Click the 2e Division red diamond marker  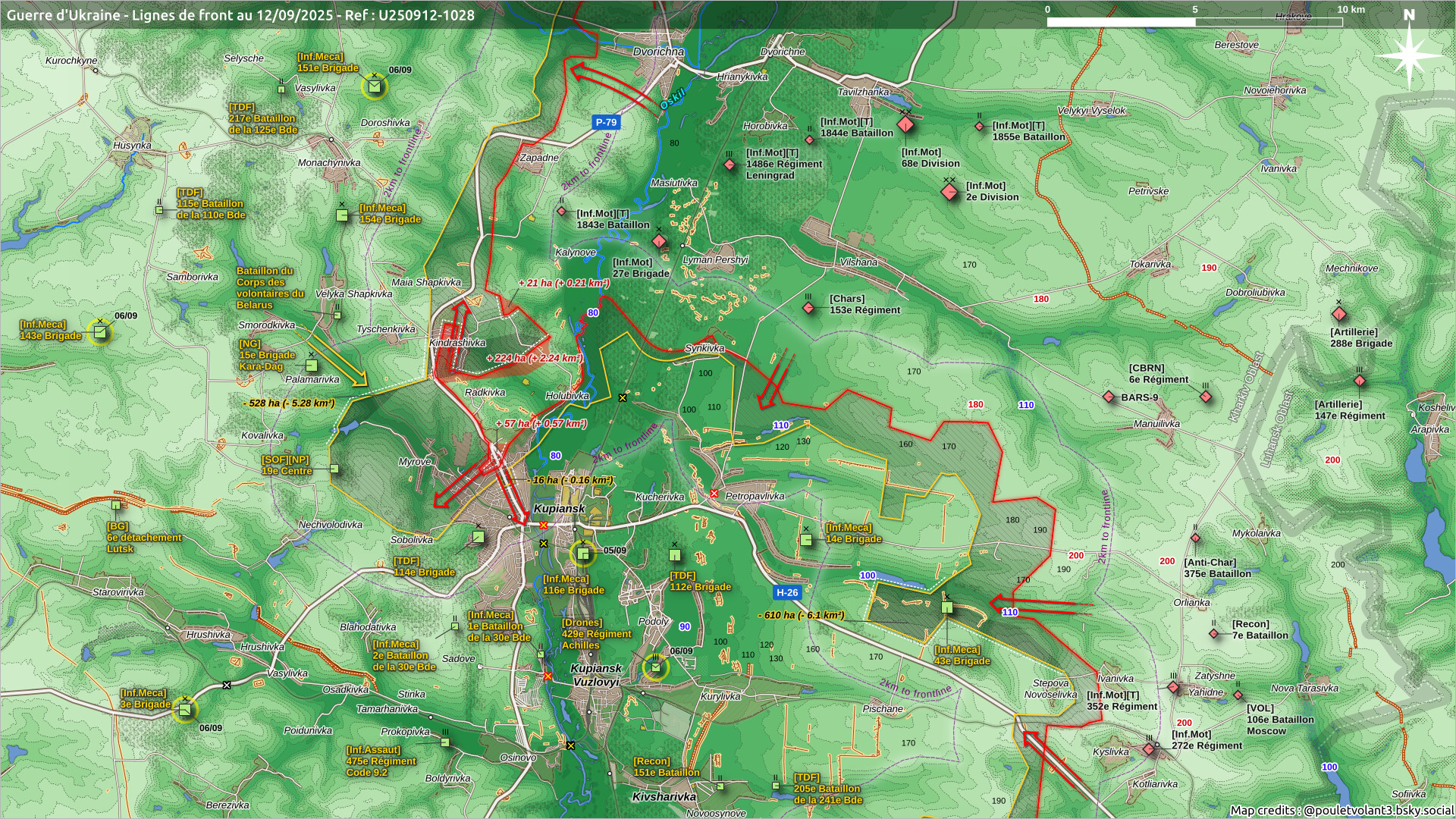[x=949, y=191]
